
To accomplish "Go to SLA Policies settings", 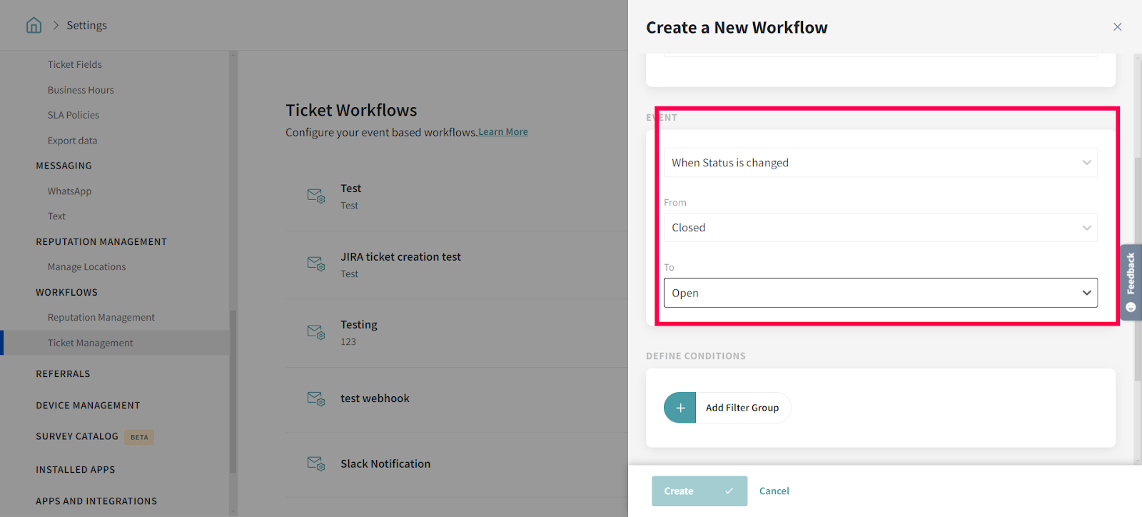I will pyautogui.click(x=74, y=115).
